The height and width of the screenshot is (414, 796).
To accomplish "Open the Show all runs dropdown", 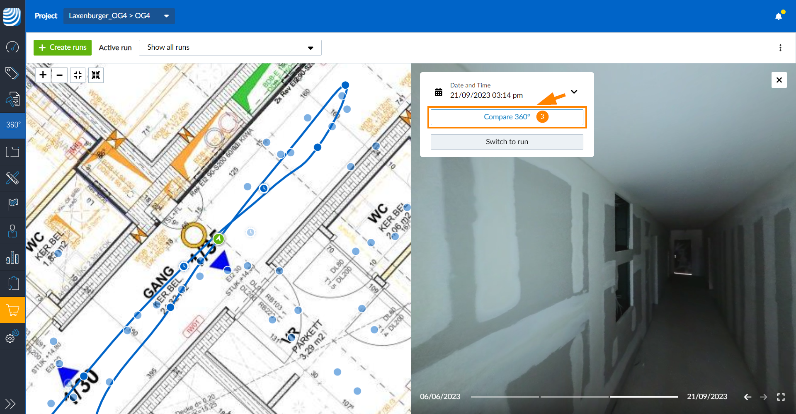I will click(x=230, y=48).
